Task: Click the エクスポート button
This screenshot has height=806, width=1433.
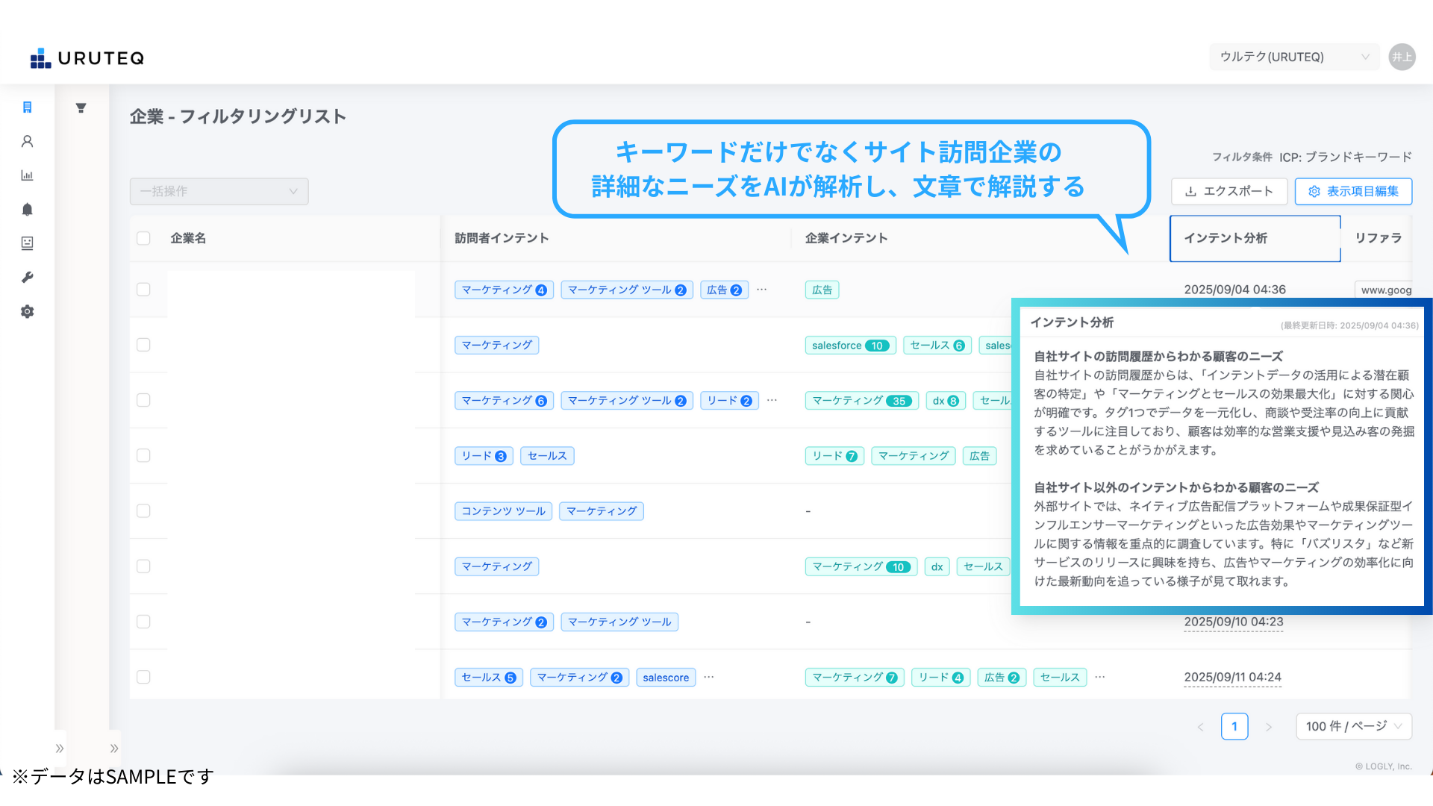Action: point(1228,192)
